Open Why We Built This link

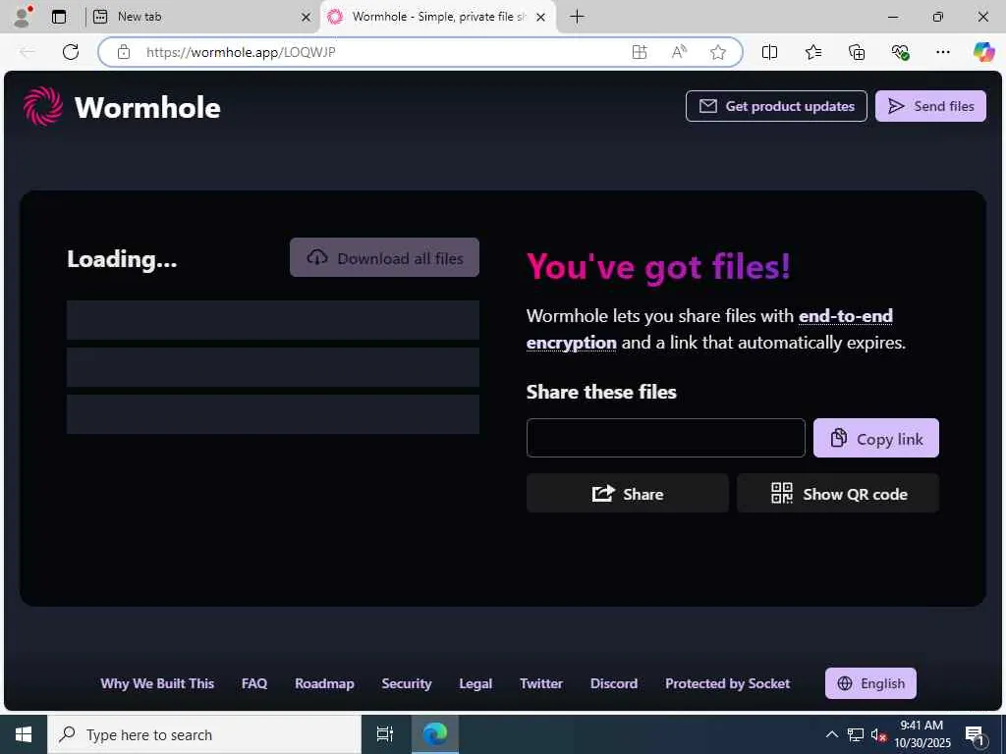pyautogui.click(x=157, y=683)
